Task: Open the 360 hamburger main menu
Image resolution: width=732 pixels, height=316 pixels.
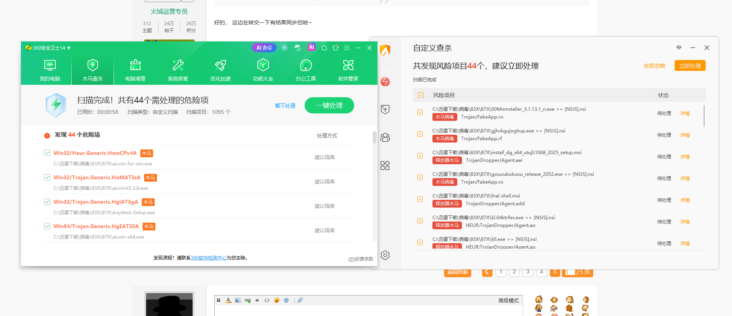Action: coord(347,48)
